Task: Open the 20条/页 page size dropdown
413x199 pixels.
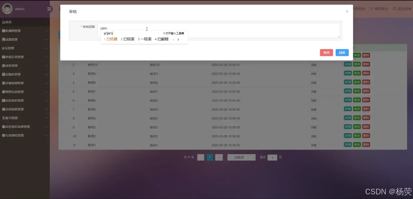Action: click(242, 157)
